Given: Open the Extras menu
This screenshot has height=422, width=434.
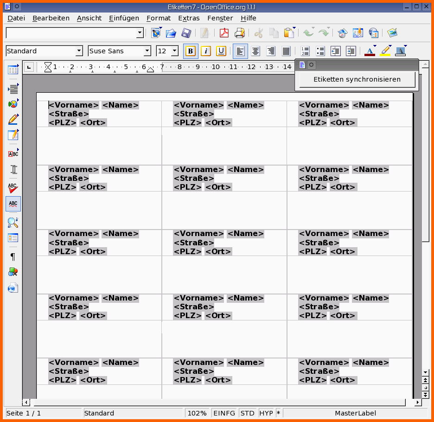Looking at the screenshot, I should [189, 18].
